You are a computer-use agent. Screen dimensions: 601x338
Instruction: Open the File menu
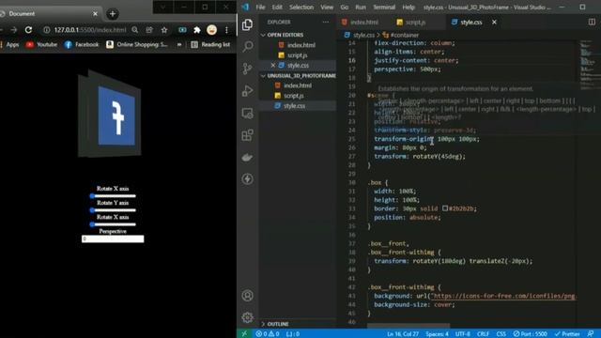pos(260,8)
